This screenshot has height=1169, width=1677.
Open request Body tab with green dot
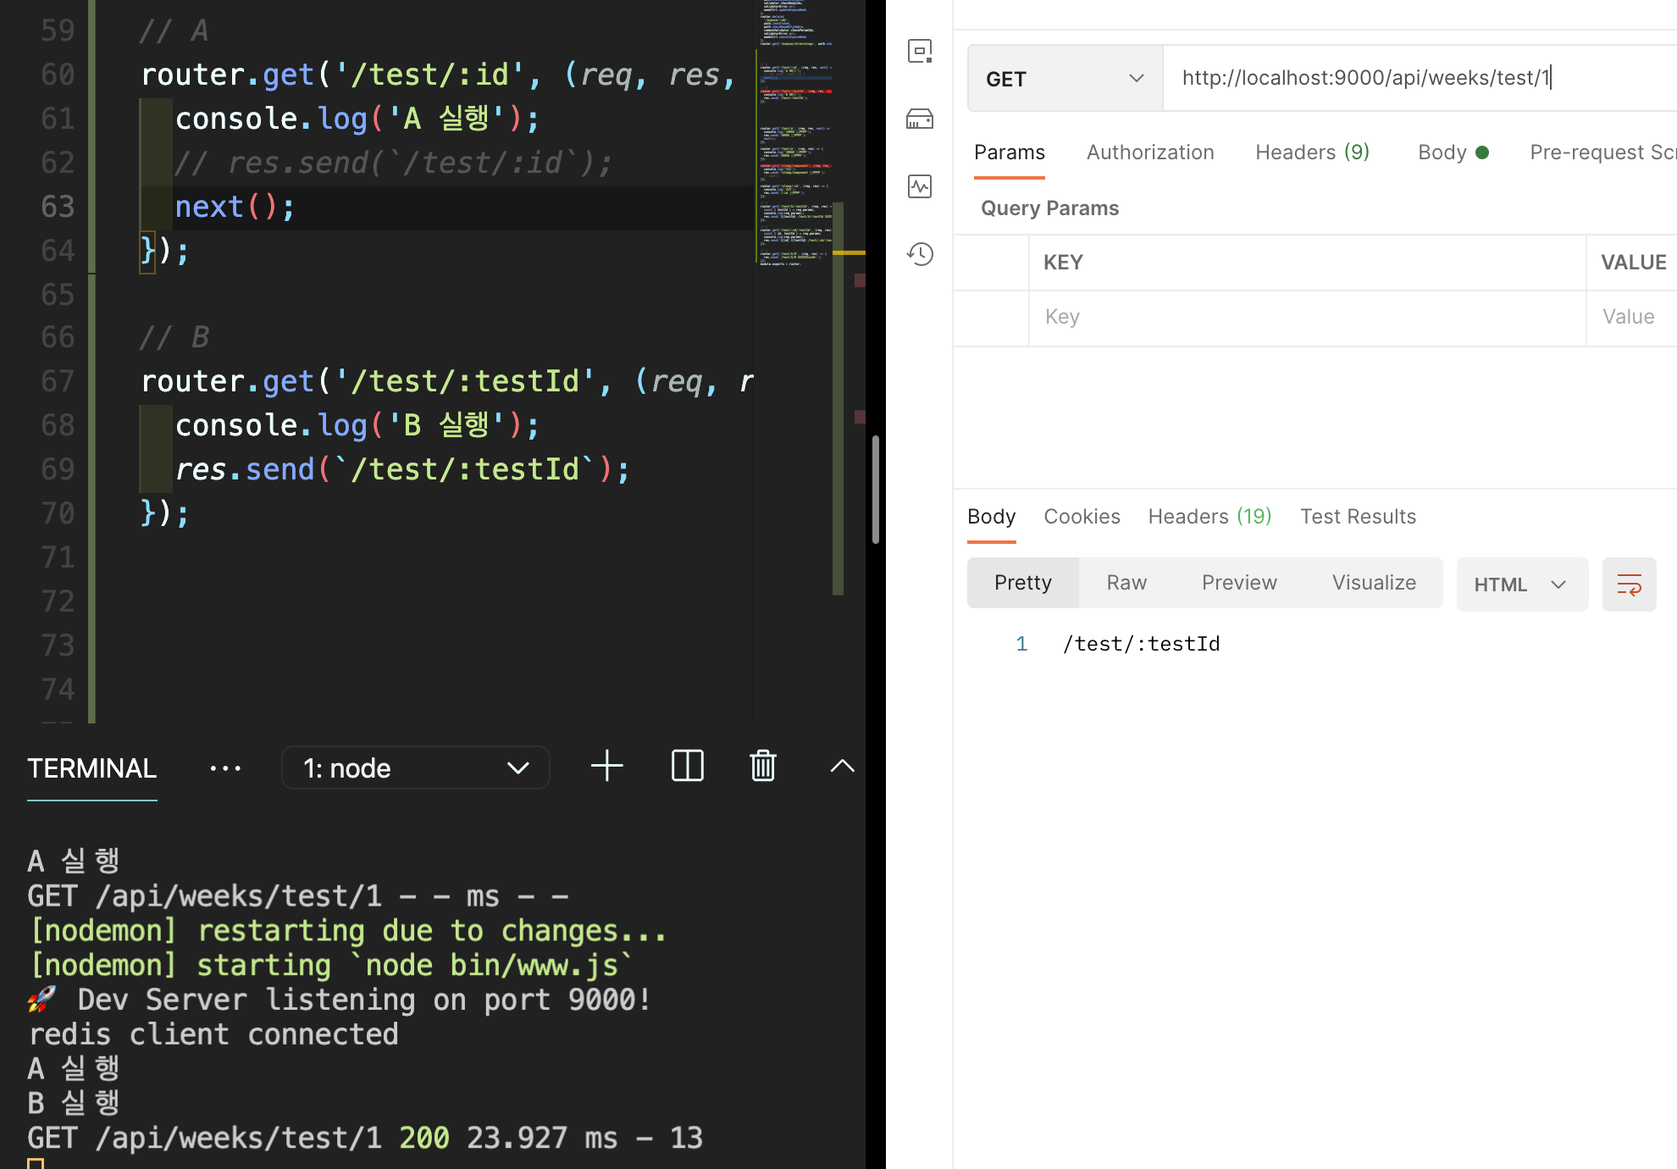pyautogui.click(x=1453, y=152)
